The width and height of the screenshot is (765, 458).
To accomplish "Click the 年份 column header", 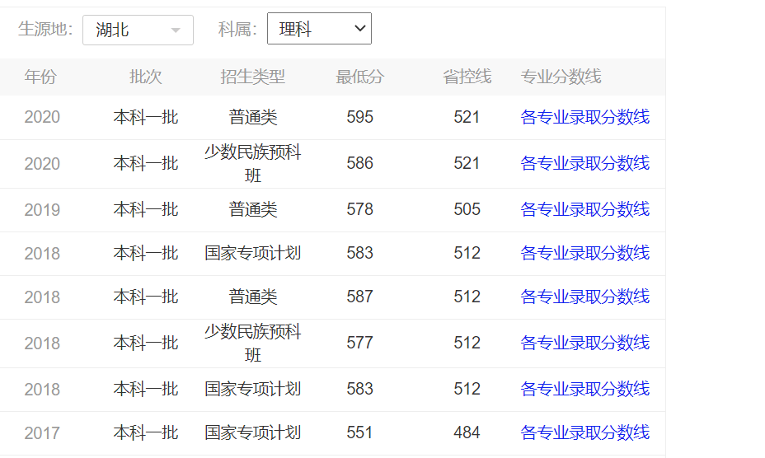I will click(x=40, y=77).
